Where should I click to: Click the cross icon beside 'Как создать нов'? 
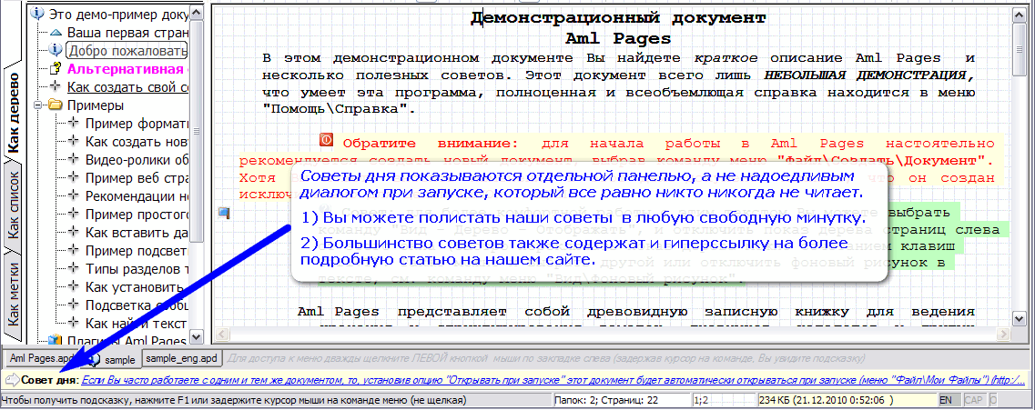coord(73,141)
